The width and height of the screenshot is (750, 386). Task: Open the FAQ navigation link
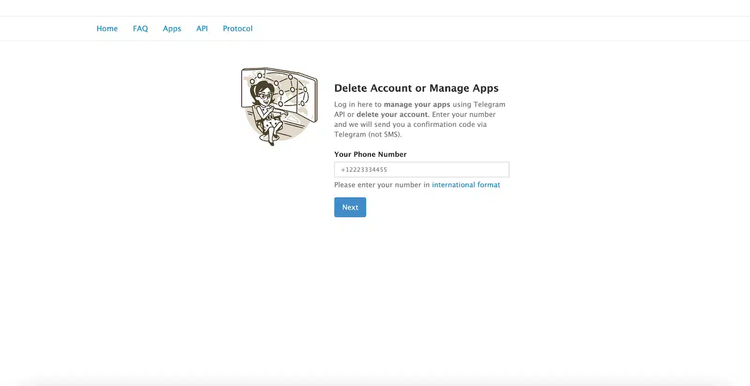coord(140,29)
